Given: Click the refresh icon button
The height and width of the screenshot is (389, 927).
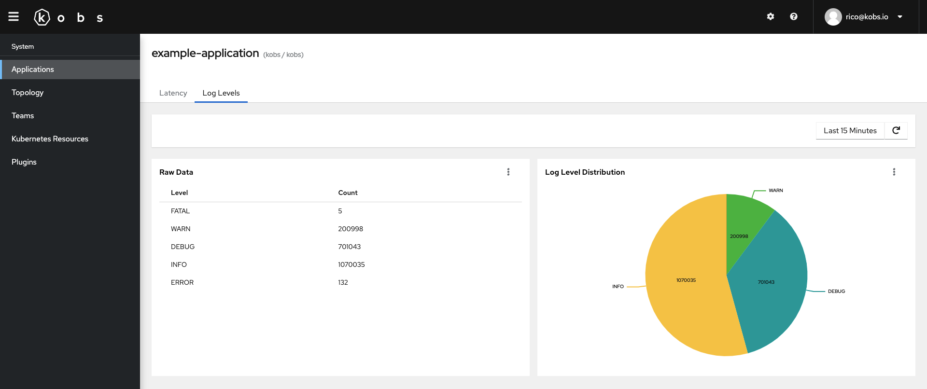Looking at the screenshot, I should [x=896, y=130].
